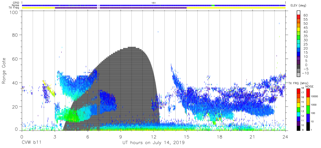The width and height of the screenshot is (321, 148).
Task: Click the x-axis tick label '24'
Action: click(x=285, y=137)
